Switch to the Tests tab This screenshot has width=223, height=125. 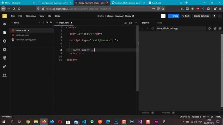[x=160, y=23]
